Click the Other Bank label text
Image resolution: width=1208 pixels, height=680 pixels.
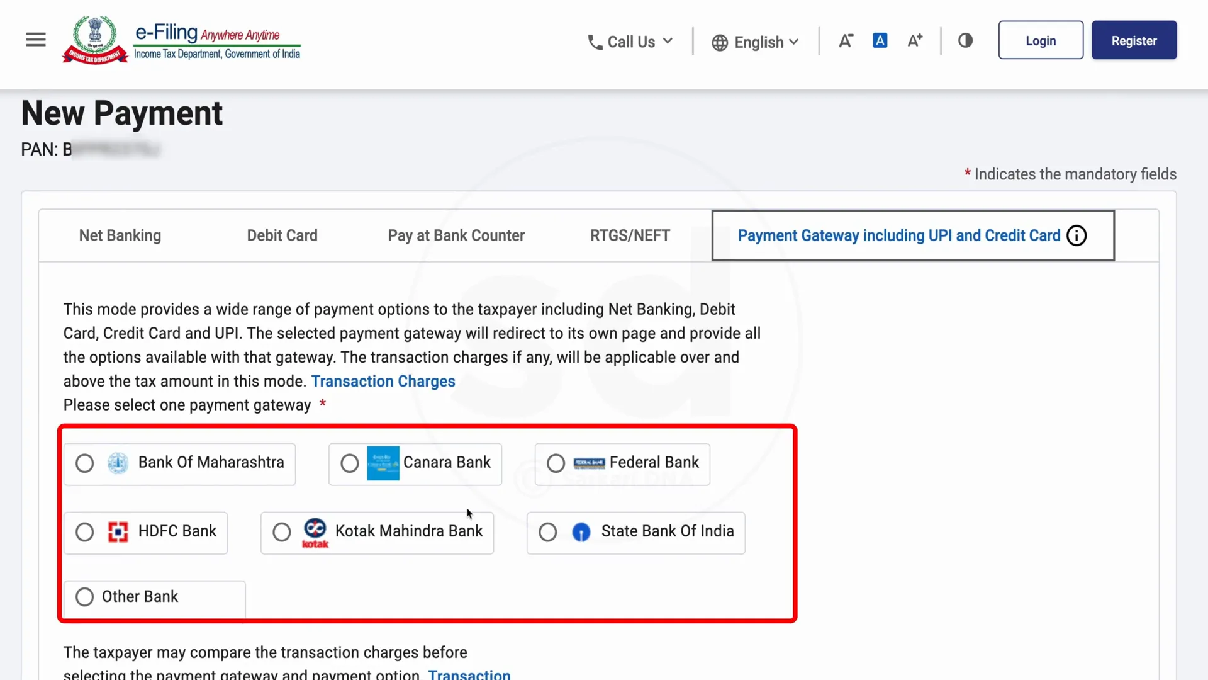tap(140, 596)
